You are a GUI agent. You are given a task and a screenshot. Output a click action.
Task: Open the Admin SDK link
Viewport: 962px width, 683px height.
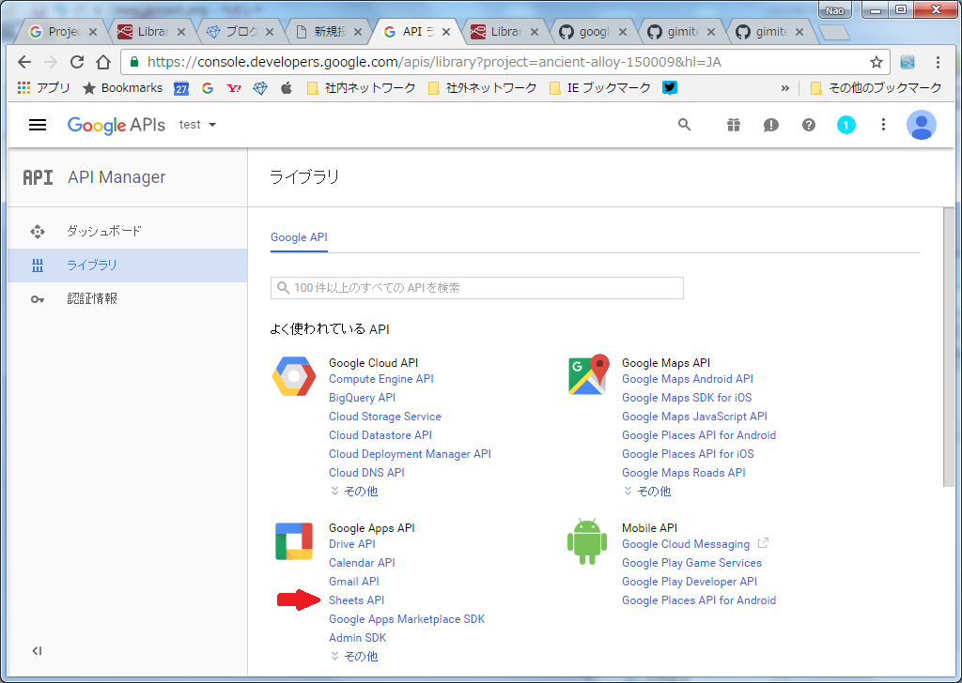[x=358, y=638]
